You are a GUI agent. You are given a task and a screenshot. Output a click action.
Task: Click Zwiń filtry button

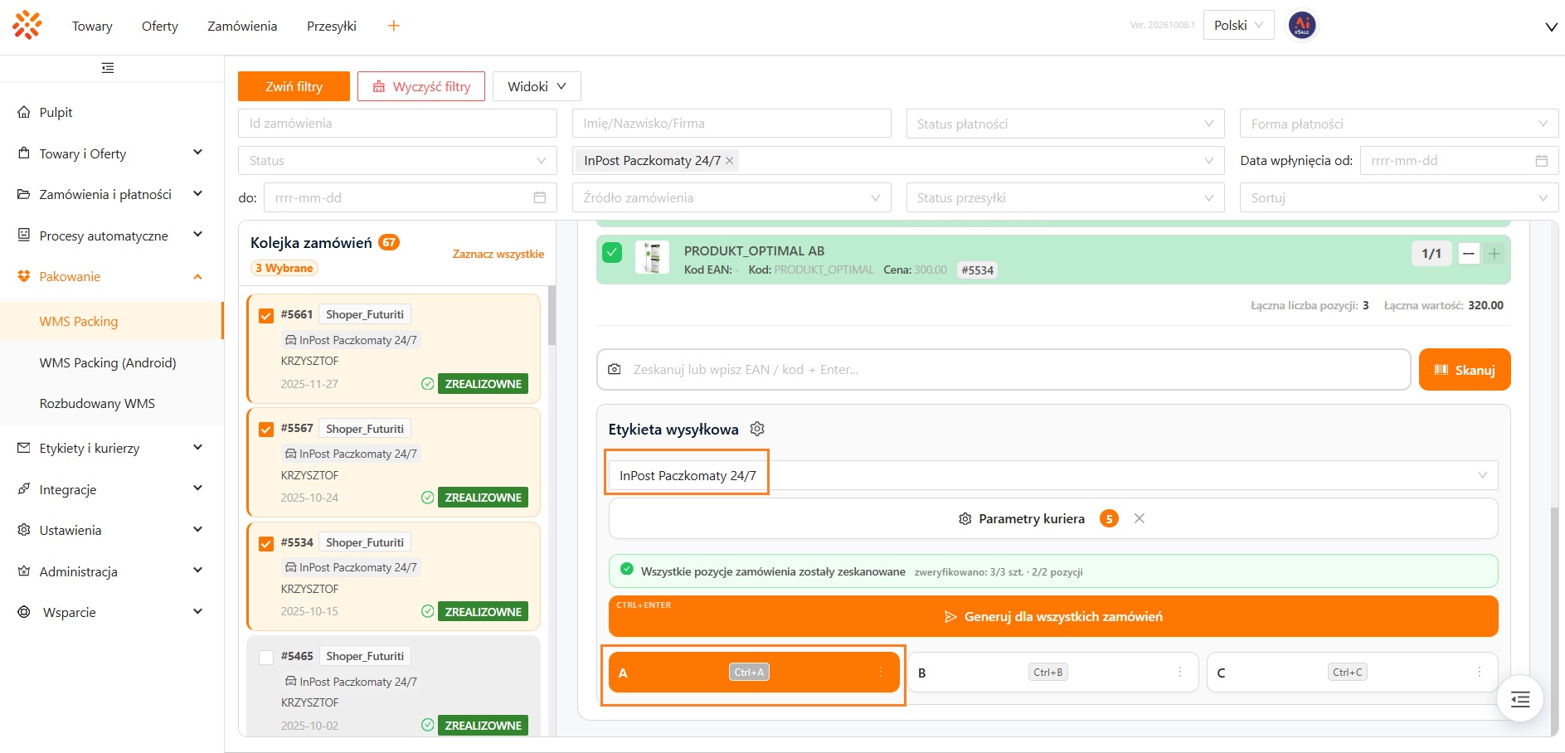point(294,86)
